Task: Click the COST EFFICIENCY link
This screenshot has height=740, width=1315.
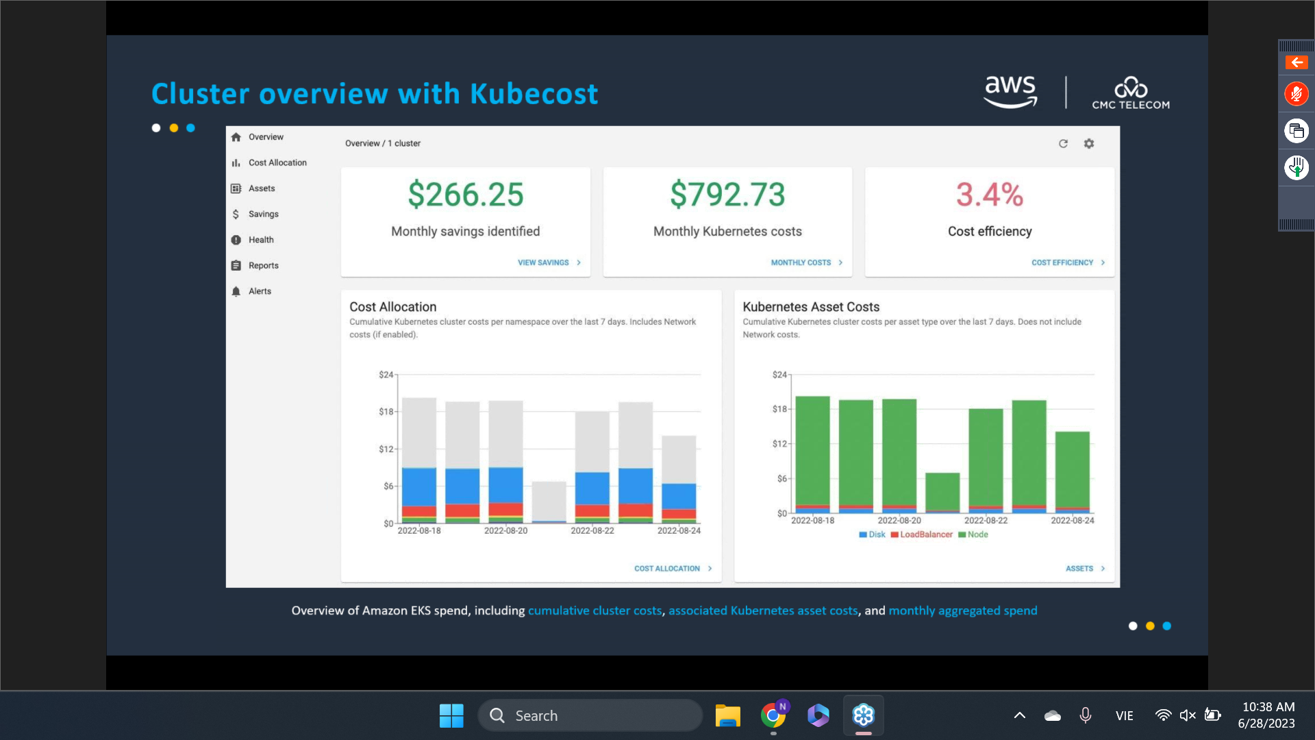Action: (x=1062, y=262)
